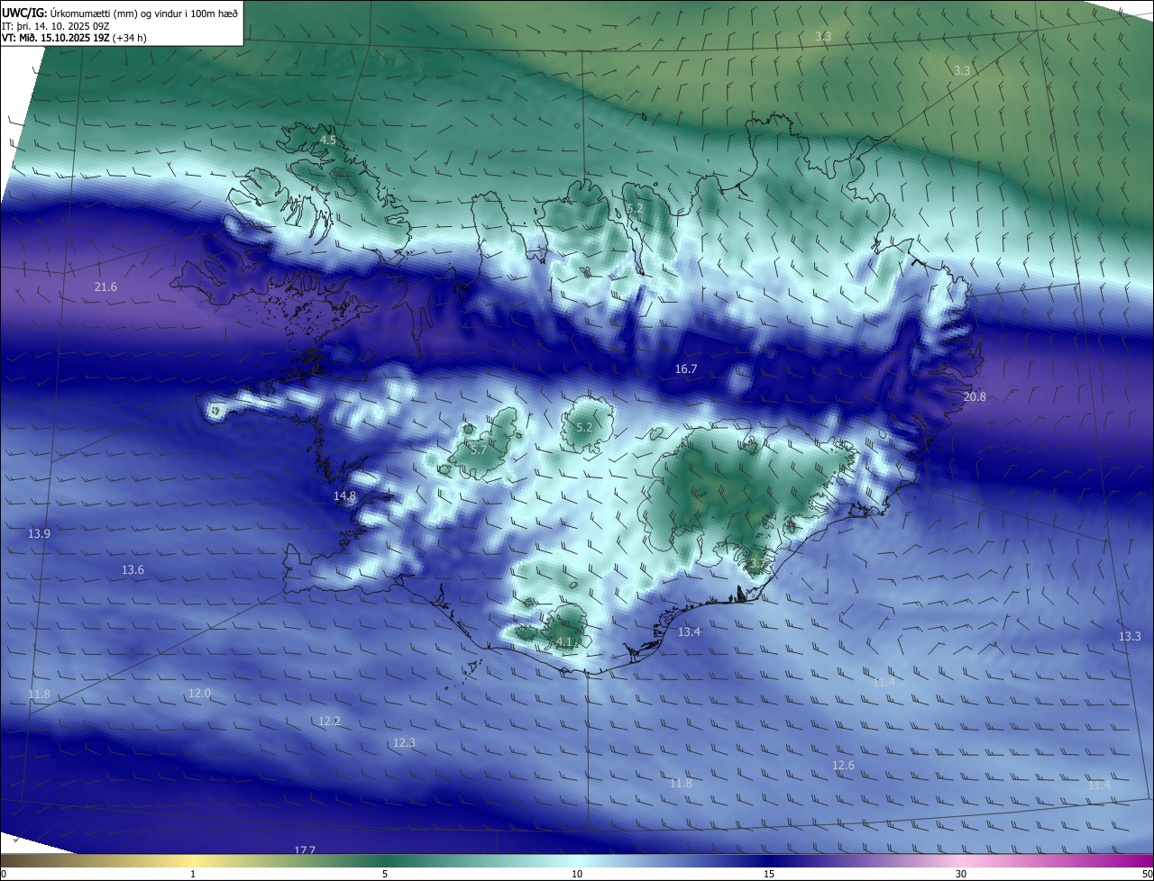Click the 13.9 value label
Image resolution: width=1154 pixels, height=881 pixels.
pos(39,534)
